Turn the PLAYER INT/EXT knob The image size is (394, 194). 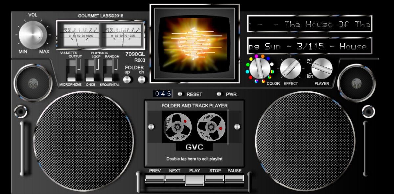click(x=322, y=69)
